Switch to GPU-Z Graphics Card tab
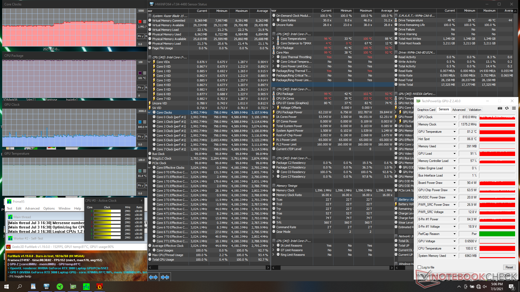 (426, 109)
